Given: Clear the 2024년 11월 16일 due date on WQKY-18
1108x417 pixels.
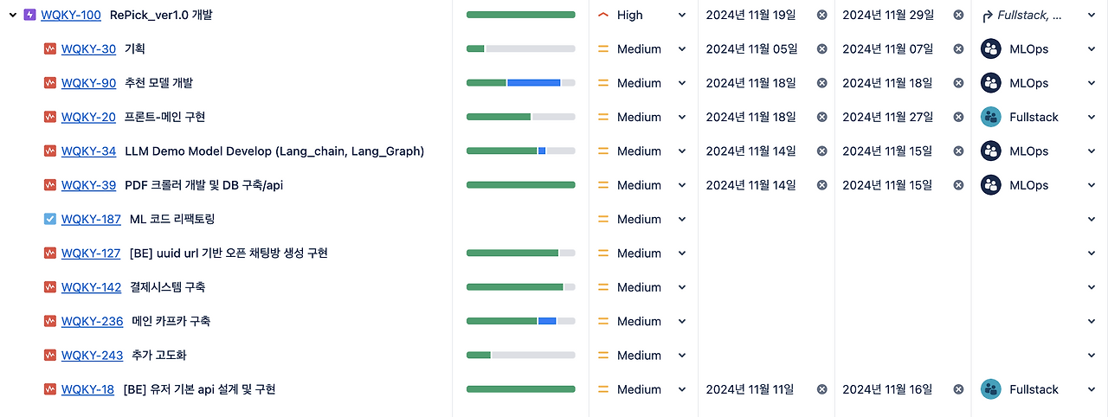Looking at the screenshot, I should point(958,389).
